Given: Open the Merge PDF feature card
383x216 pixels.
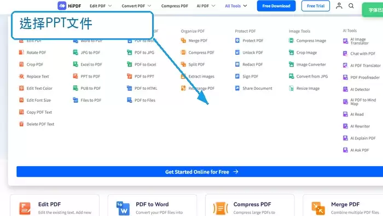Looking at the screenshot, I should (343, 205).
